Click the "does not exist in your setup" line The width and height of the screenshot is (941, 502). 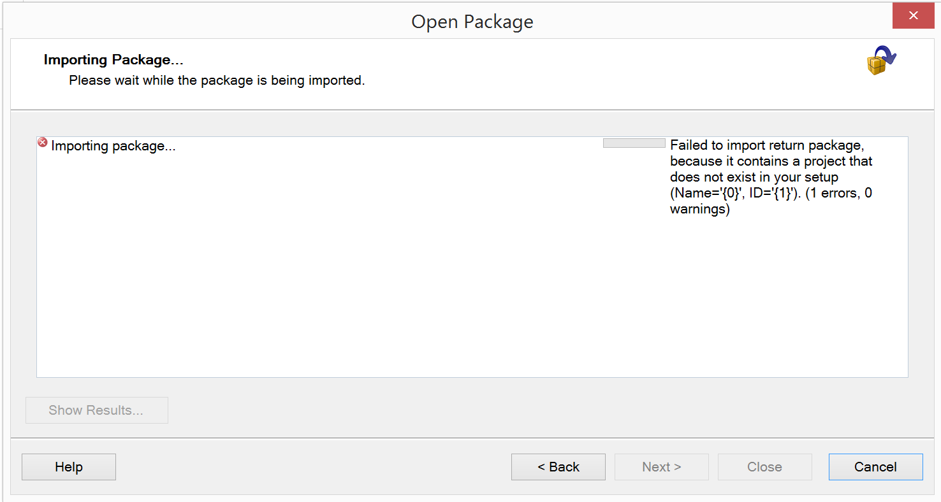[754, 177]
